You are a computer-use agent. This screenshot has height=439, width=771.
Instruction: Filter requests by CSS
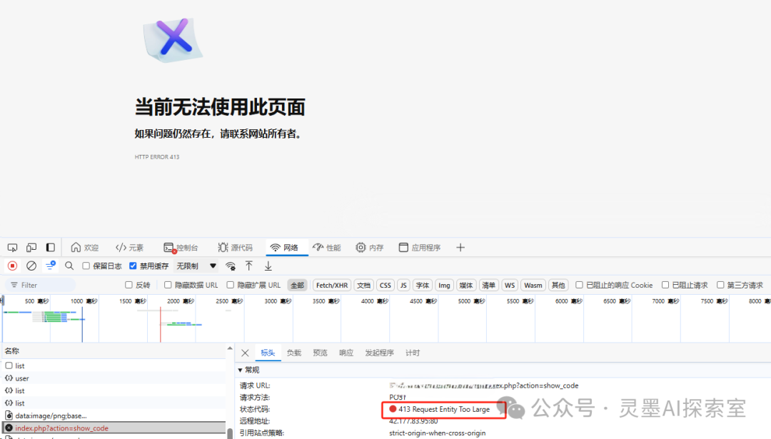click(x=385, y=285)
